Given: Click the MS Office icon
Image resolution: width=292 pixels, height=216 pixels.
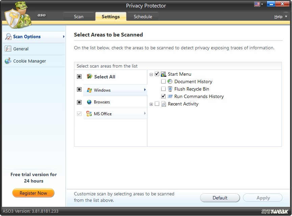Looking at the screenshot, I should coord(89,114).
